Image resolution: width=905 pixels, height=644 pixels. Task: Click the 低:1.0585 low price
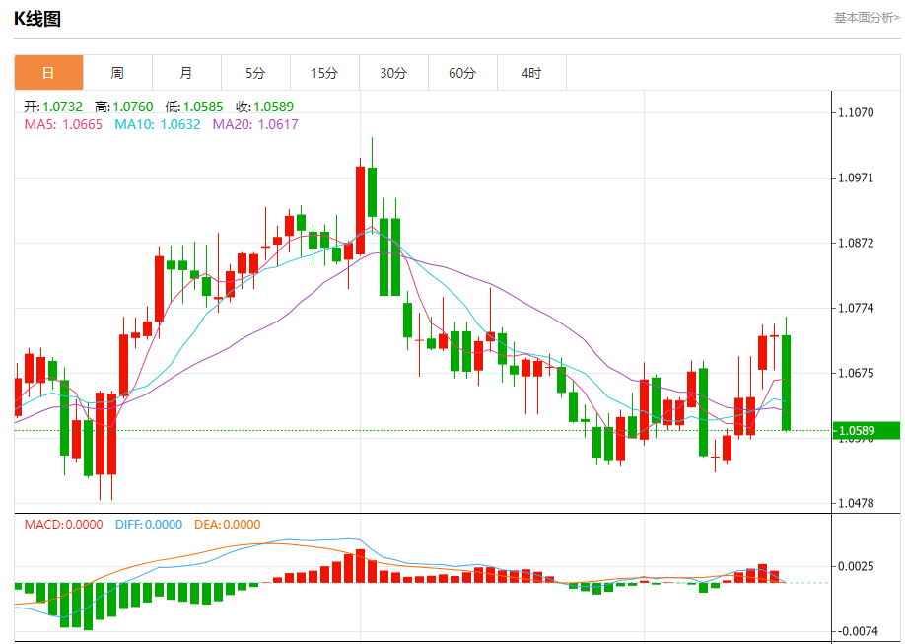point(194,107)
